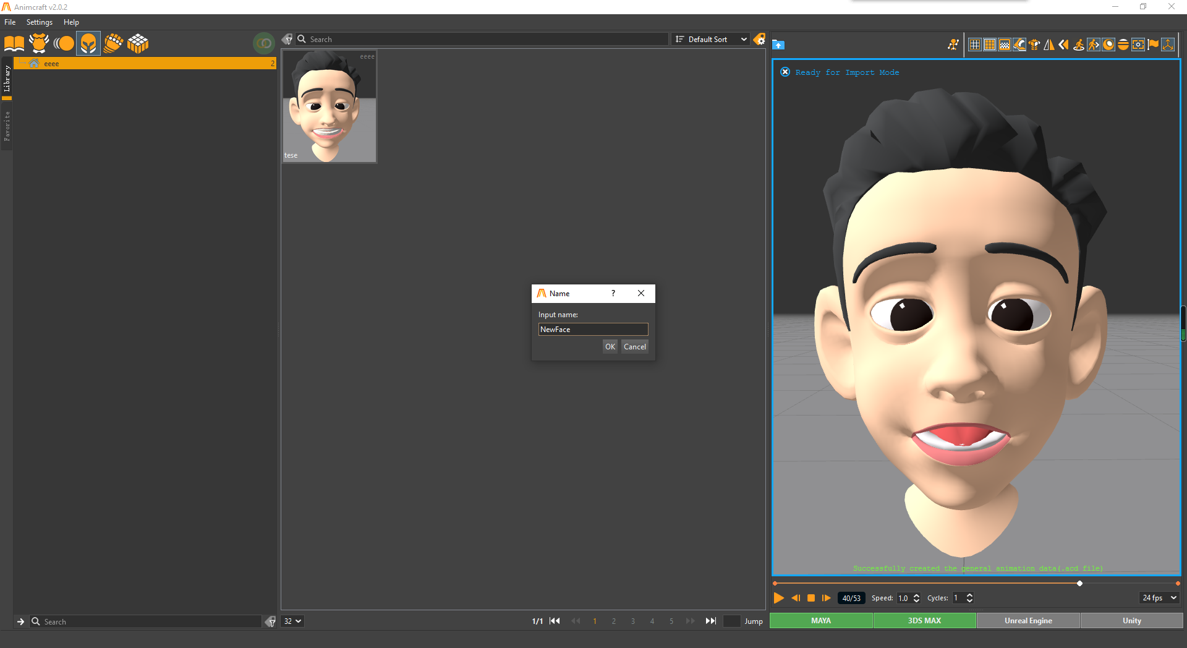Close the Name dialog with X

[x=641, y=294]
